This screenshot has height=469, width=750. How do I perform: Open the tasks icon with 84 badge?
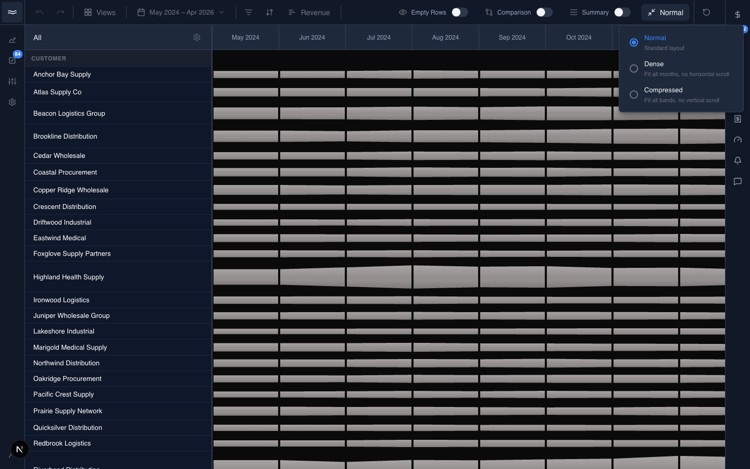(x=12, y=60)
